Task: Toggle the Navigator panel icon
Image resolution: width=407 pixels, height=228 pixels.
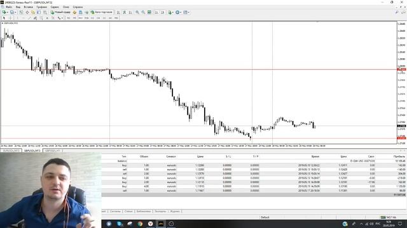Action: tap(33, 12)
